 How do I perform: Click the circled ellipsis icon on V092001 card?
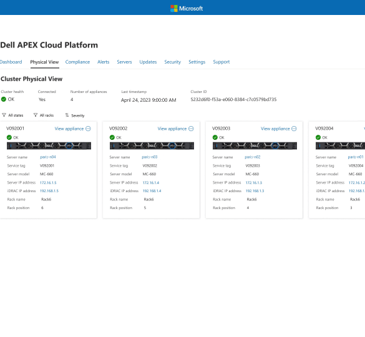click(x=88, y=129)
